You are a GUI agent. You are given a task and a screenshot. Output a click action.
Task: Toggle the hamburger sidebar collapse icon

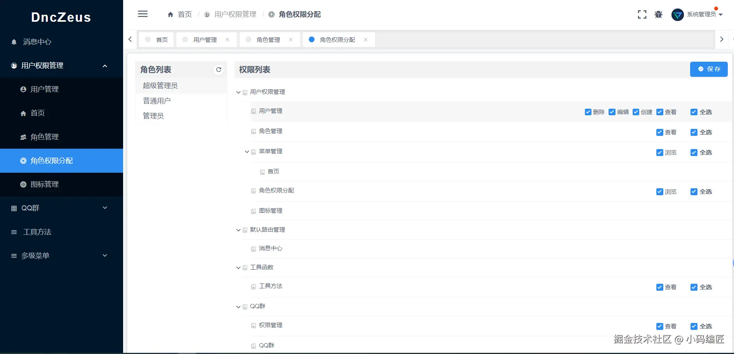[x=143, y=14]
